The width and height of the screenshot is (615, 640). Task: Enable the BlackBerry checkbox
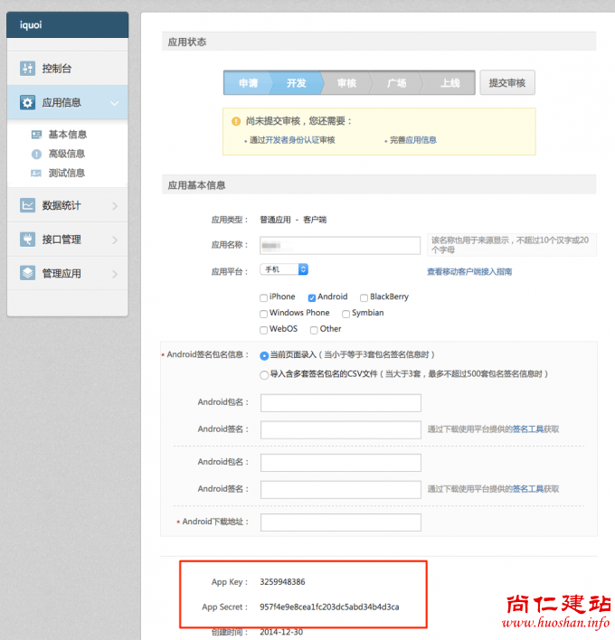(x=364, y=297)
